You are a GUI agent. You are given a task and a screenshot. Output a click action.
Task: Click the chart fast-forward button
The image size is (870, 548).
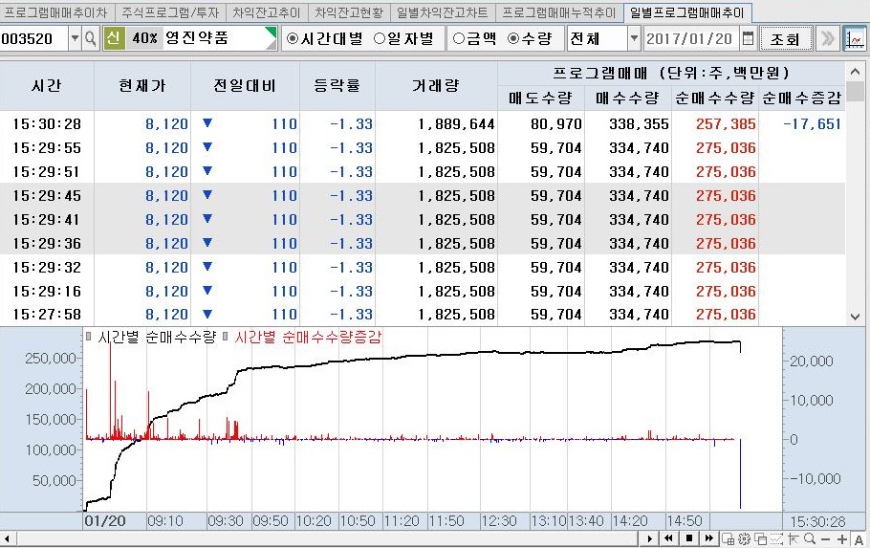pos(708,538)
